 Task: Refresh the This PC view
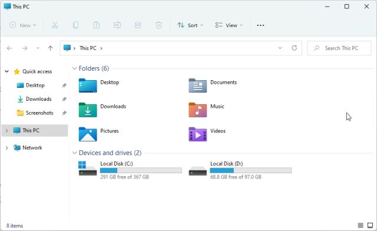[x=295, y=48]
